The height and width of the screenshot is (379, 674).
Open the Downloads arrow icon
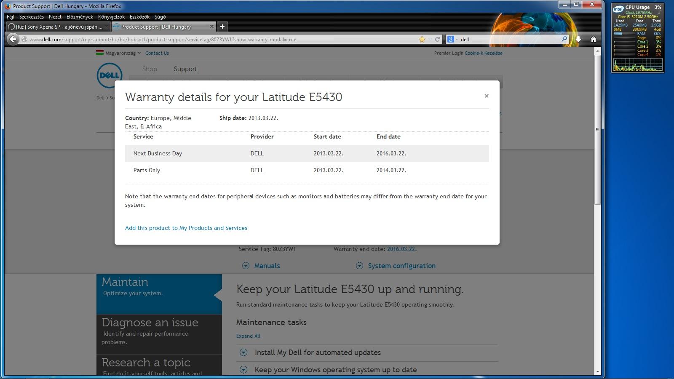[578, 39]
